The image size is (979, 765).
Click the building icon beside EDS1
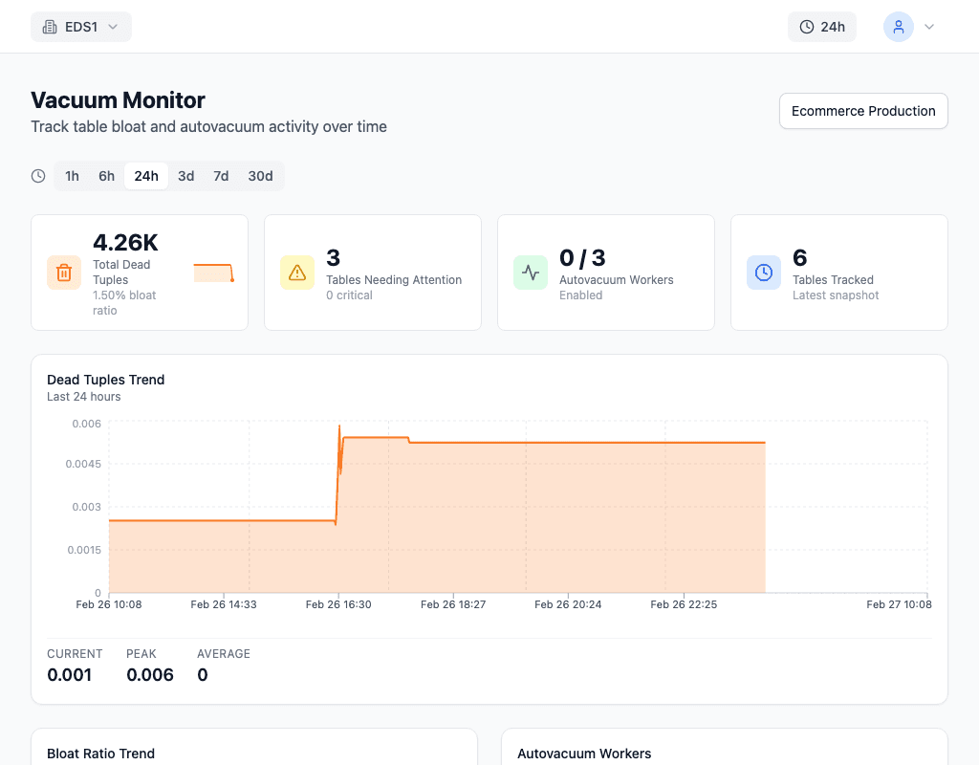pyautogui.click(x=50, y=27)
